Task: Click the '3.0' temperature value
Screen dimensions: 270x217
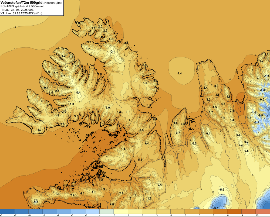Action: pyautogui.click(x=76, y=116)
